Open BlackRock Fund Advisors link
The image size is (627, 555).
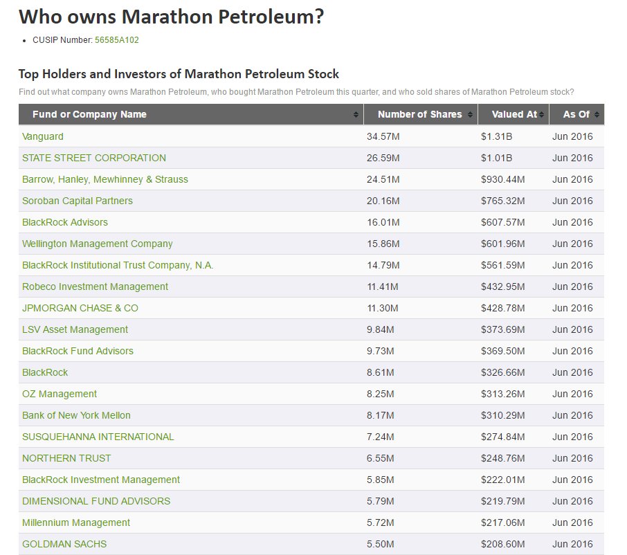click(x=78, y=351)
